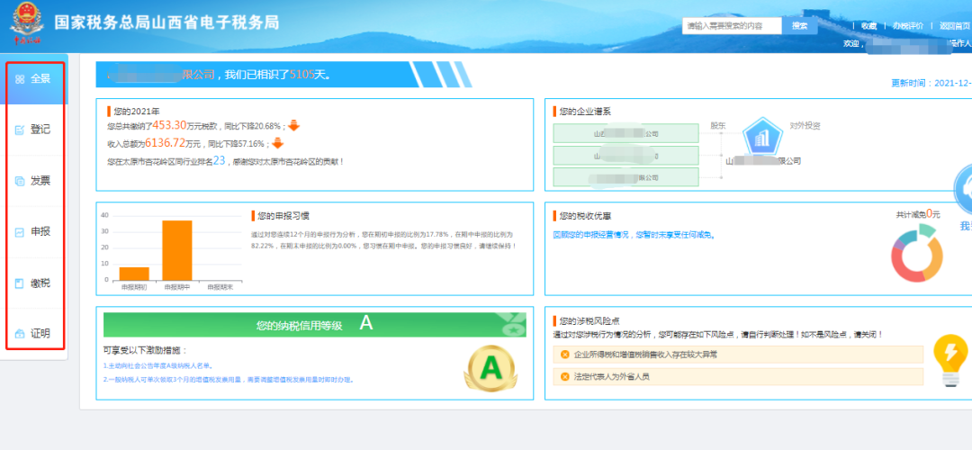Click the 申报期末 axis label
Screen dimensions: 972x450
click(220, 288)
